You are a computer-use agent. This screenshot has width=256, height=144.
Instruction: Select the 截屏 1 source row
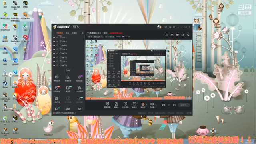click(x=68, y=46)
